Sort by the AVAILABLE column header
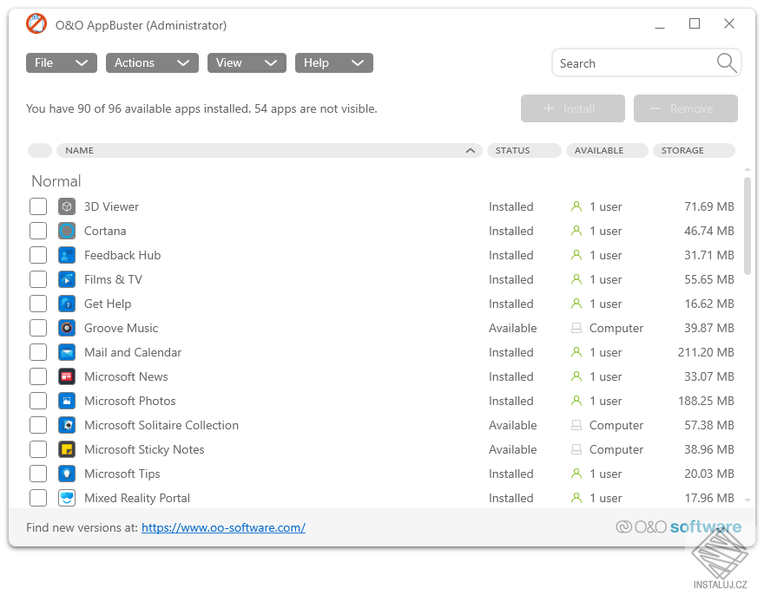The height and width of the screenshot is (608, 764). coord(607,150)
